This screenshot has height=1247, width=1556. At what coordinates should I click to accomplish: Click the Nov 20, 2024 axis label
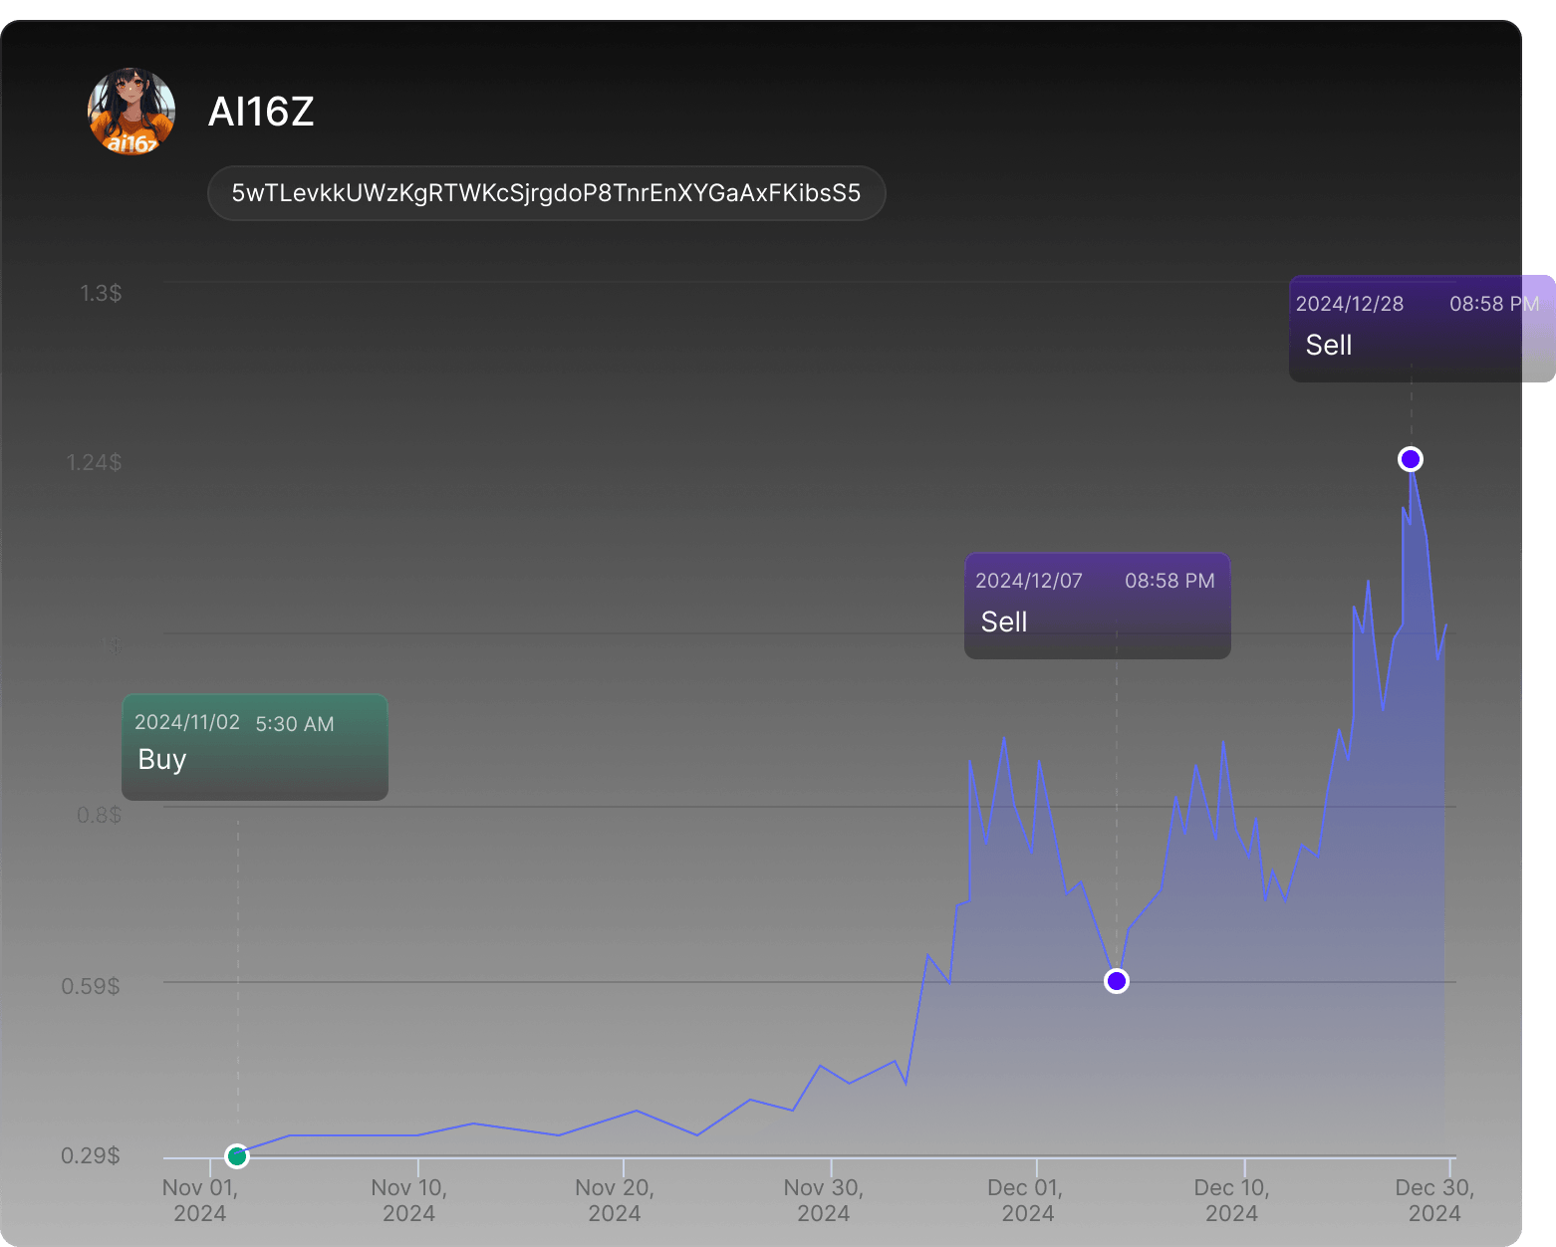pyautogui.click(x=615, y=1200)
